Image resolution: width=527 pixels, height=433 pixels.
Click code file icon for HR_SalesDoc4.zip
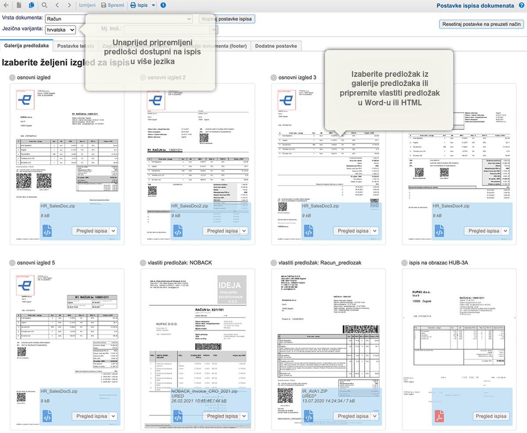coord(440,231)
